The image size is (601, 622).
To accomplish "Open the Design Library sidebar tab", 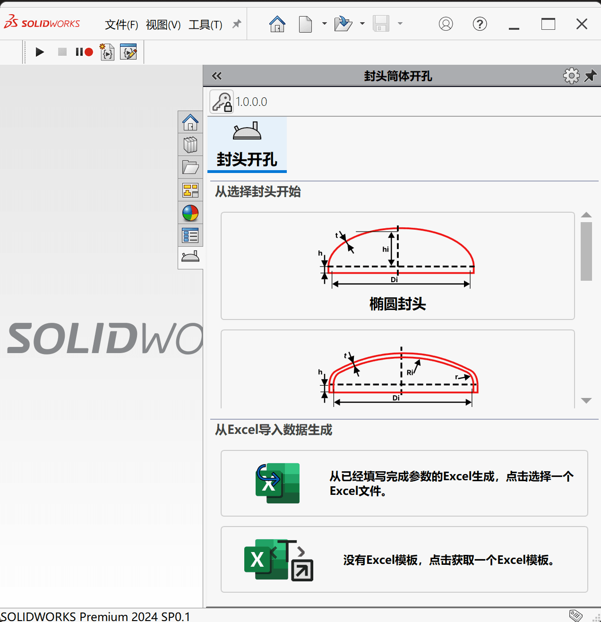I will tap(190, 145).
